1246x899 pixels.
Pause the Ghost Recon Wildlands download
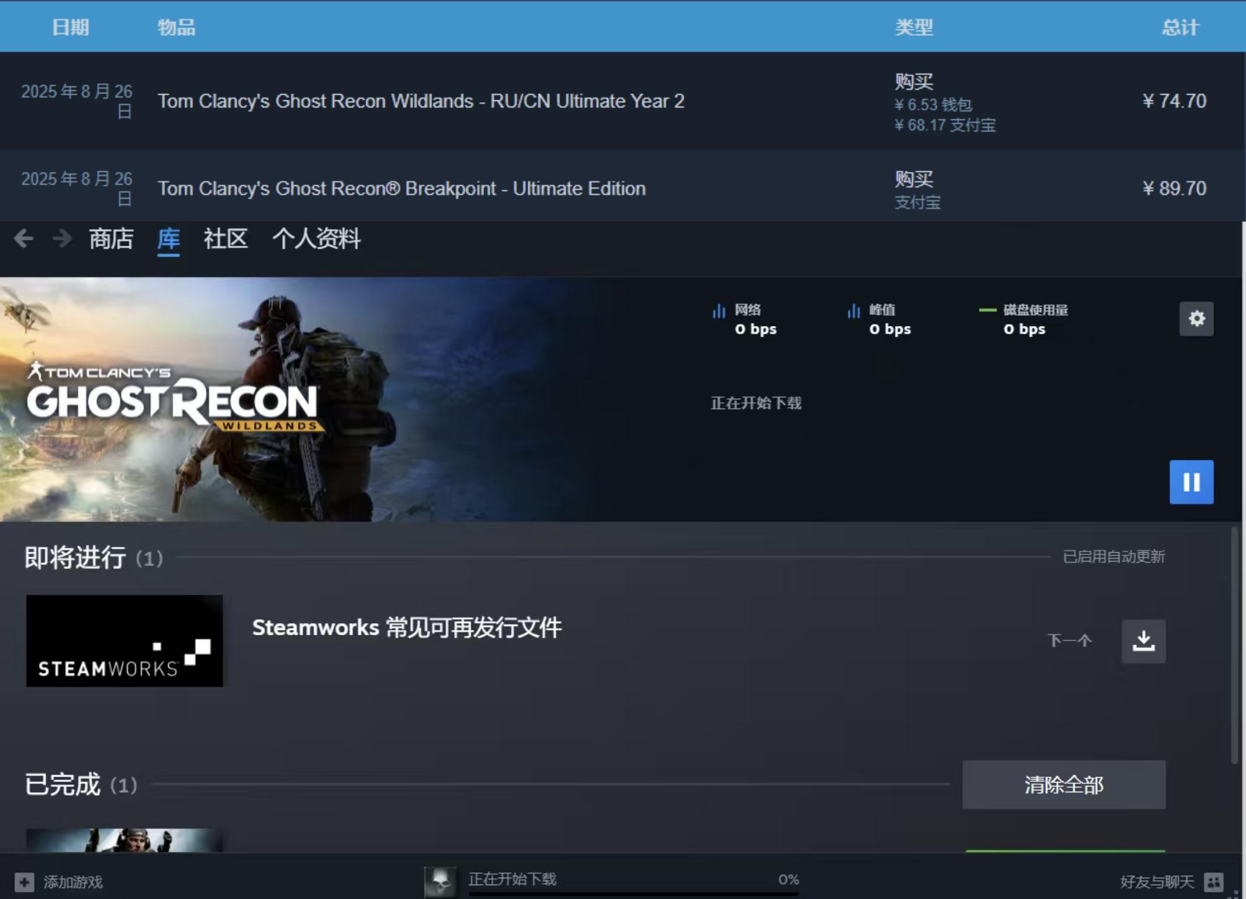point(1191,482)
